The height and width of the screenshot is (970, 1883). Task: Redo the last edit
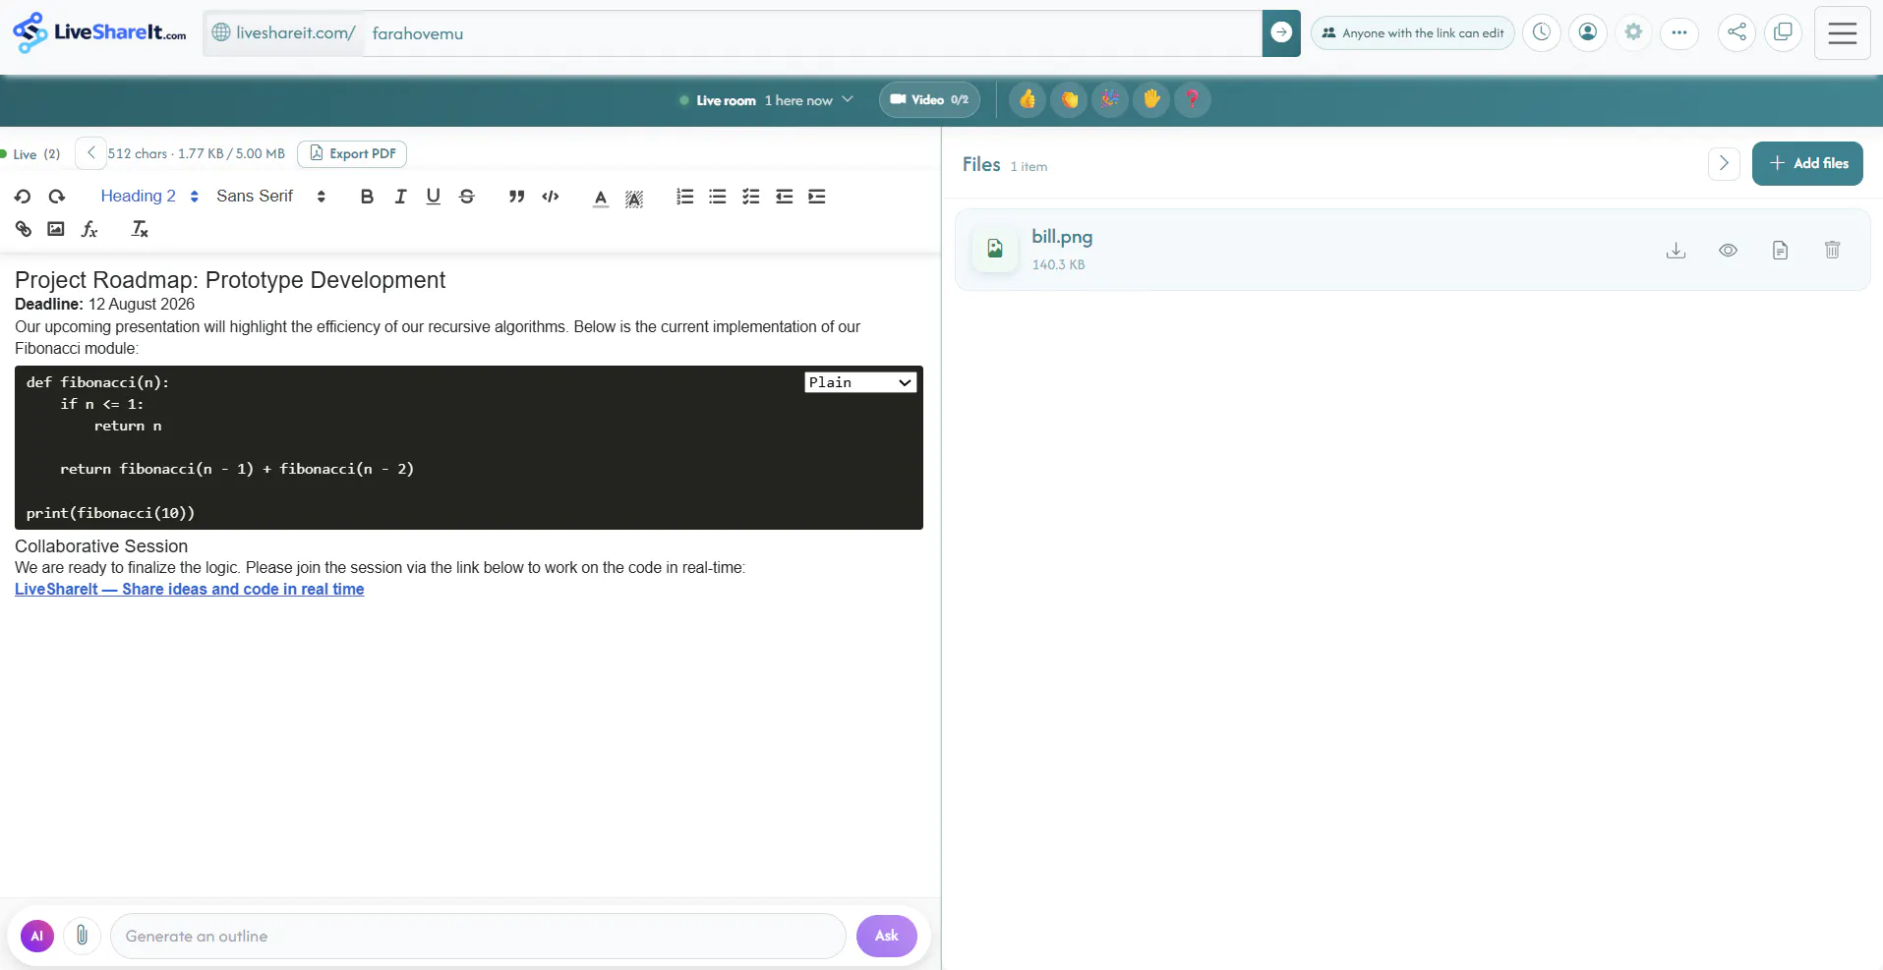coord(57,197)
